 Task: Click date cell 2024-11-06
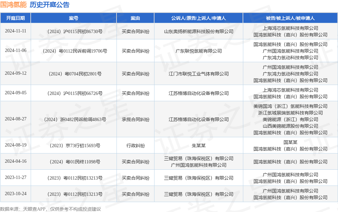pyautogui.click(x=16, y=51)
